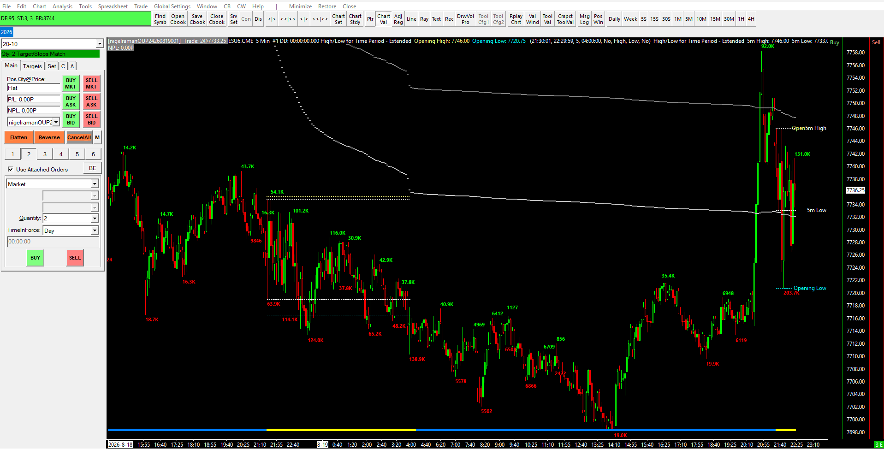Click the SELL ASK button
Viewport: 884px width, 449px height.
91,101
